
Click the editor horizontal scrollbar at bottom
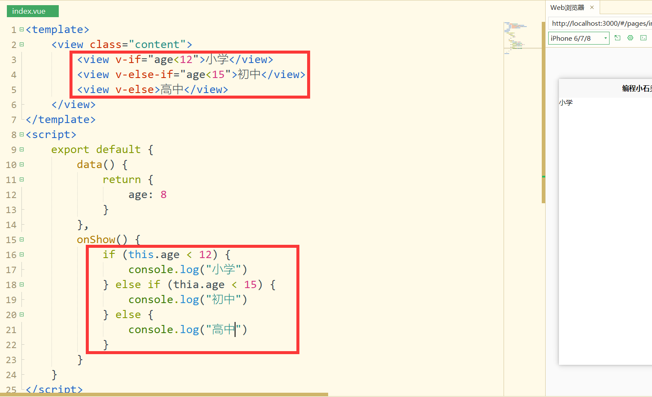[164, 394]
